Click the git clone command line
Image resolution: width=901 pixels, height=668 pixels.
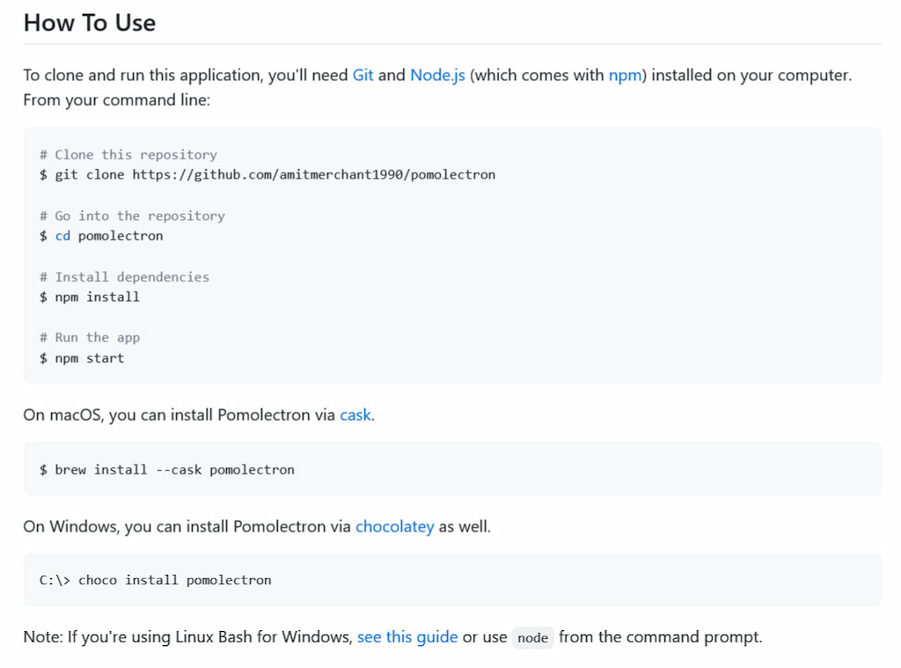click(x=267, y=175)
